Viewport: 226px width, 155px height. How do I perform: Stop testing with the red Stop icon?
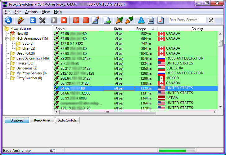point(64,20)
